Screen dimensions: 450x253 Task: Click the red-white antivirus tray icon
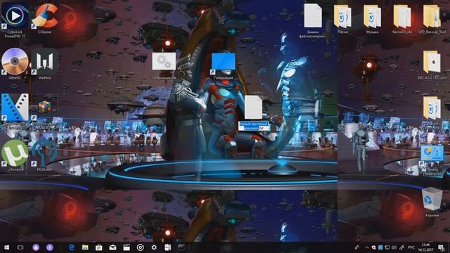point(373,247)
